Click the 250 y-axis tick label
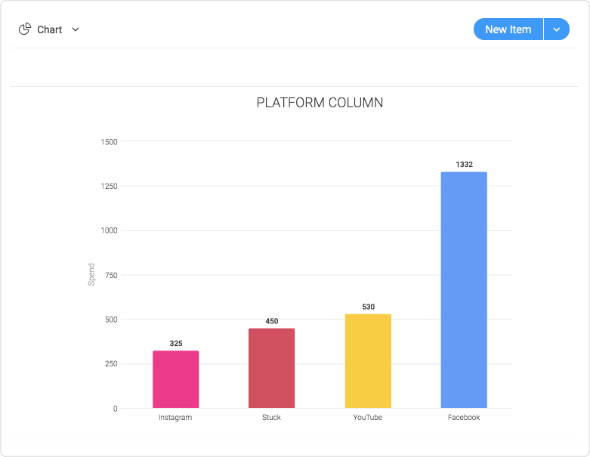Viewport: 590px width, 457px height. (111, 364)
